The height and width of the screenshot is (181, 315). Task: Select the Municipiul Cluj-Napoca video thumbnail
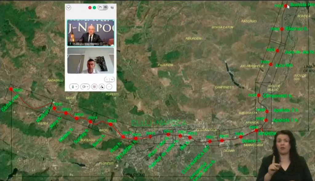tap(91, 33)
